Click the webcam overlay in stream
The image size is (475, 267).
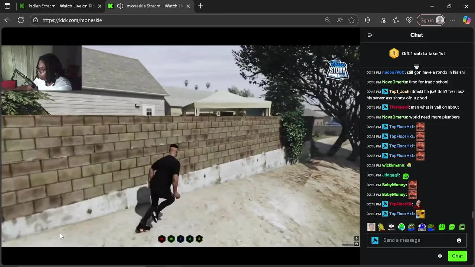(41, 68)
